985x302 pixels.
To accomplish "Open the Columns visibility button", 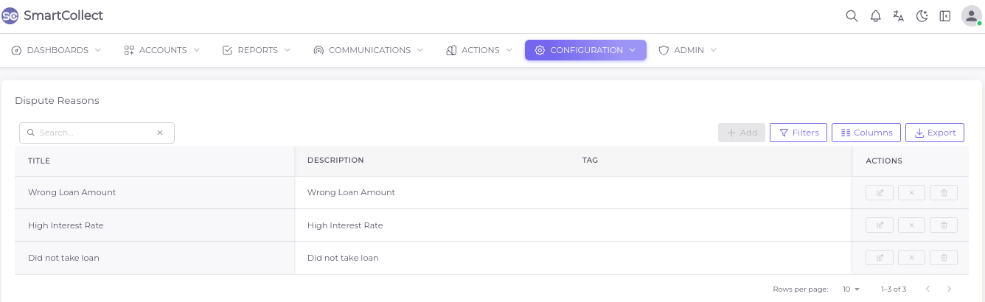I will click(866, 133).
